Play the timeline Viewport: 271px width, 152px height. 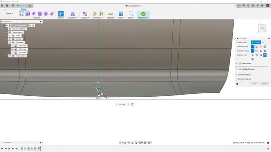coord(9,149)
